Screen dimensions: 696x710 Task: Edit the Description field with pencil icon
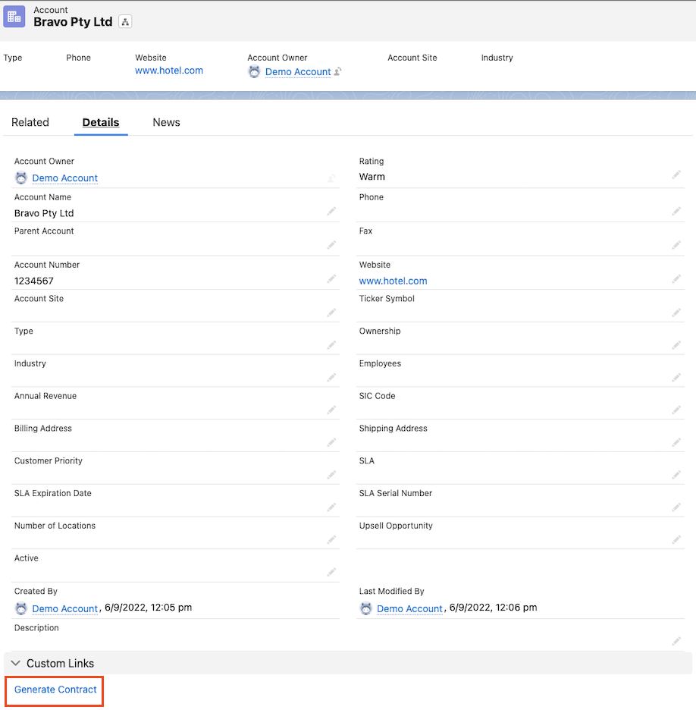pyautogui.click(x=676, y=641)
